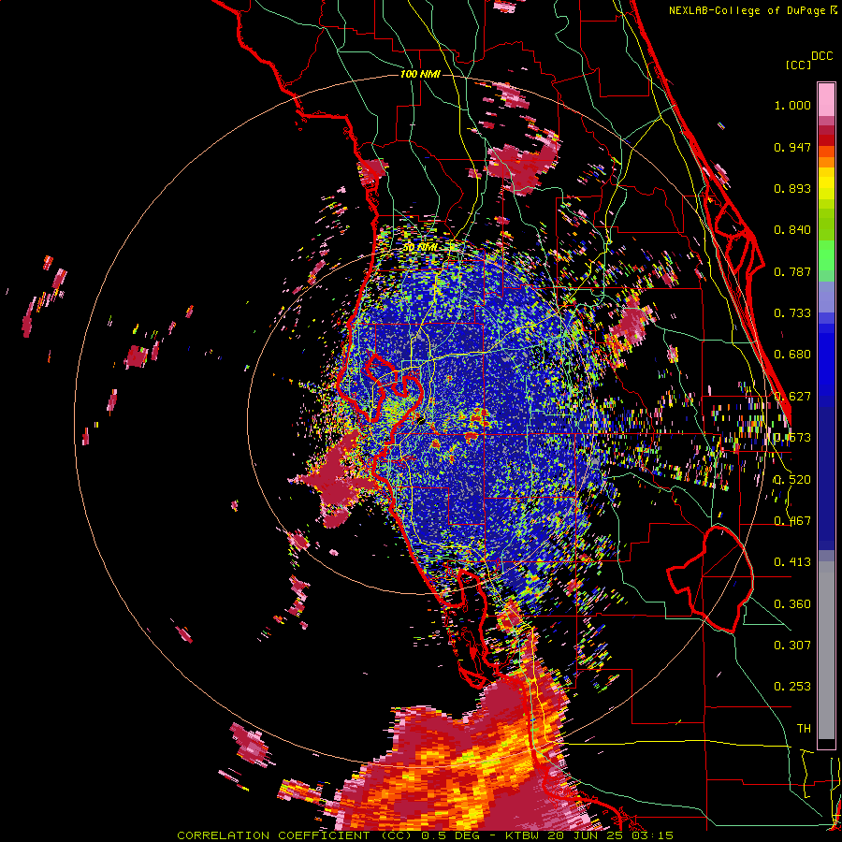Select the 0.253 color scale value
The image size is (842, 842).
(792, 687)
